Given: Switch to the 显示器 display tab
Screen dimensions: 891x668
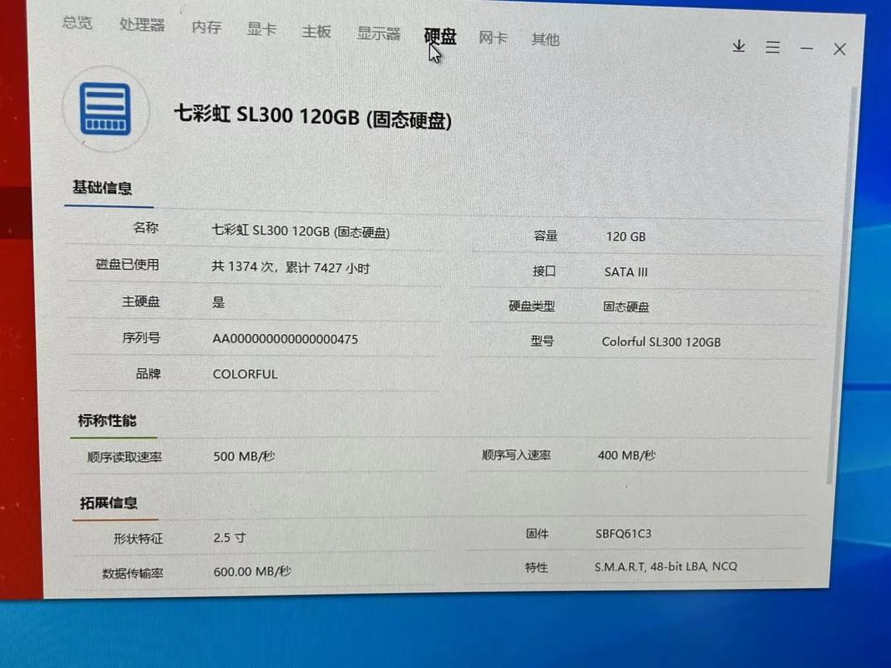Looking at the screenshot, I should (377, 34).
